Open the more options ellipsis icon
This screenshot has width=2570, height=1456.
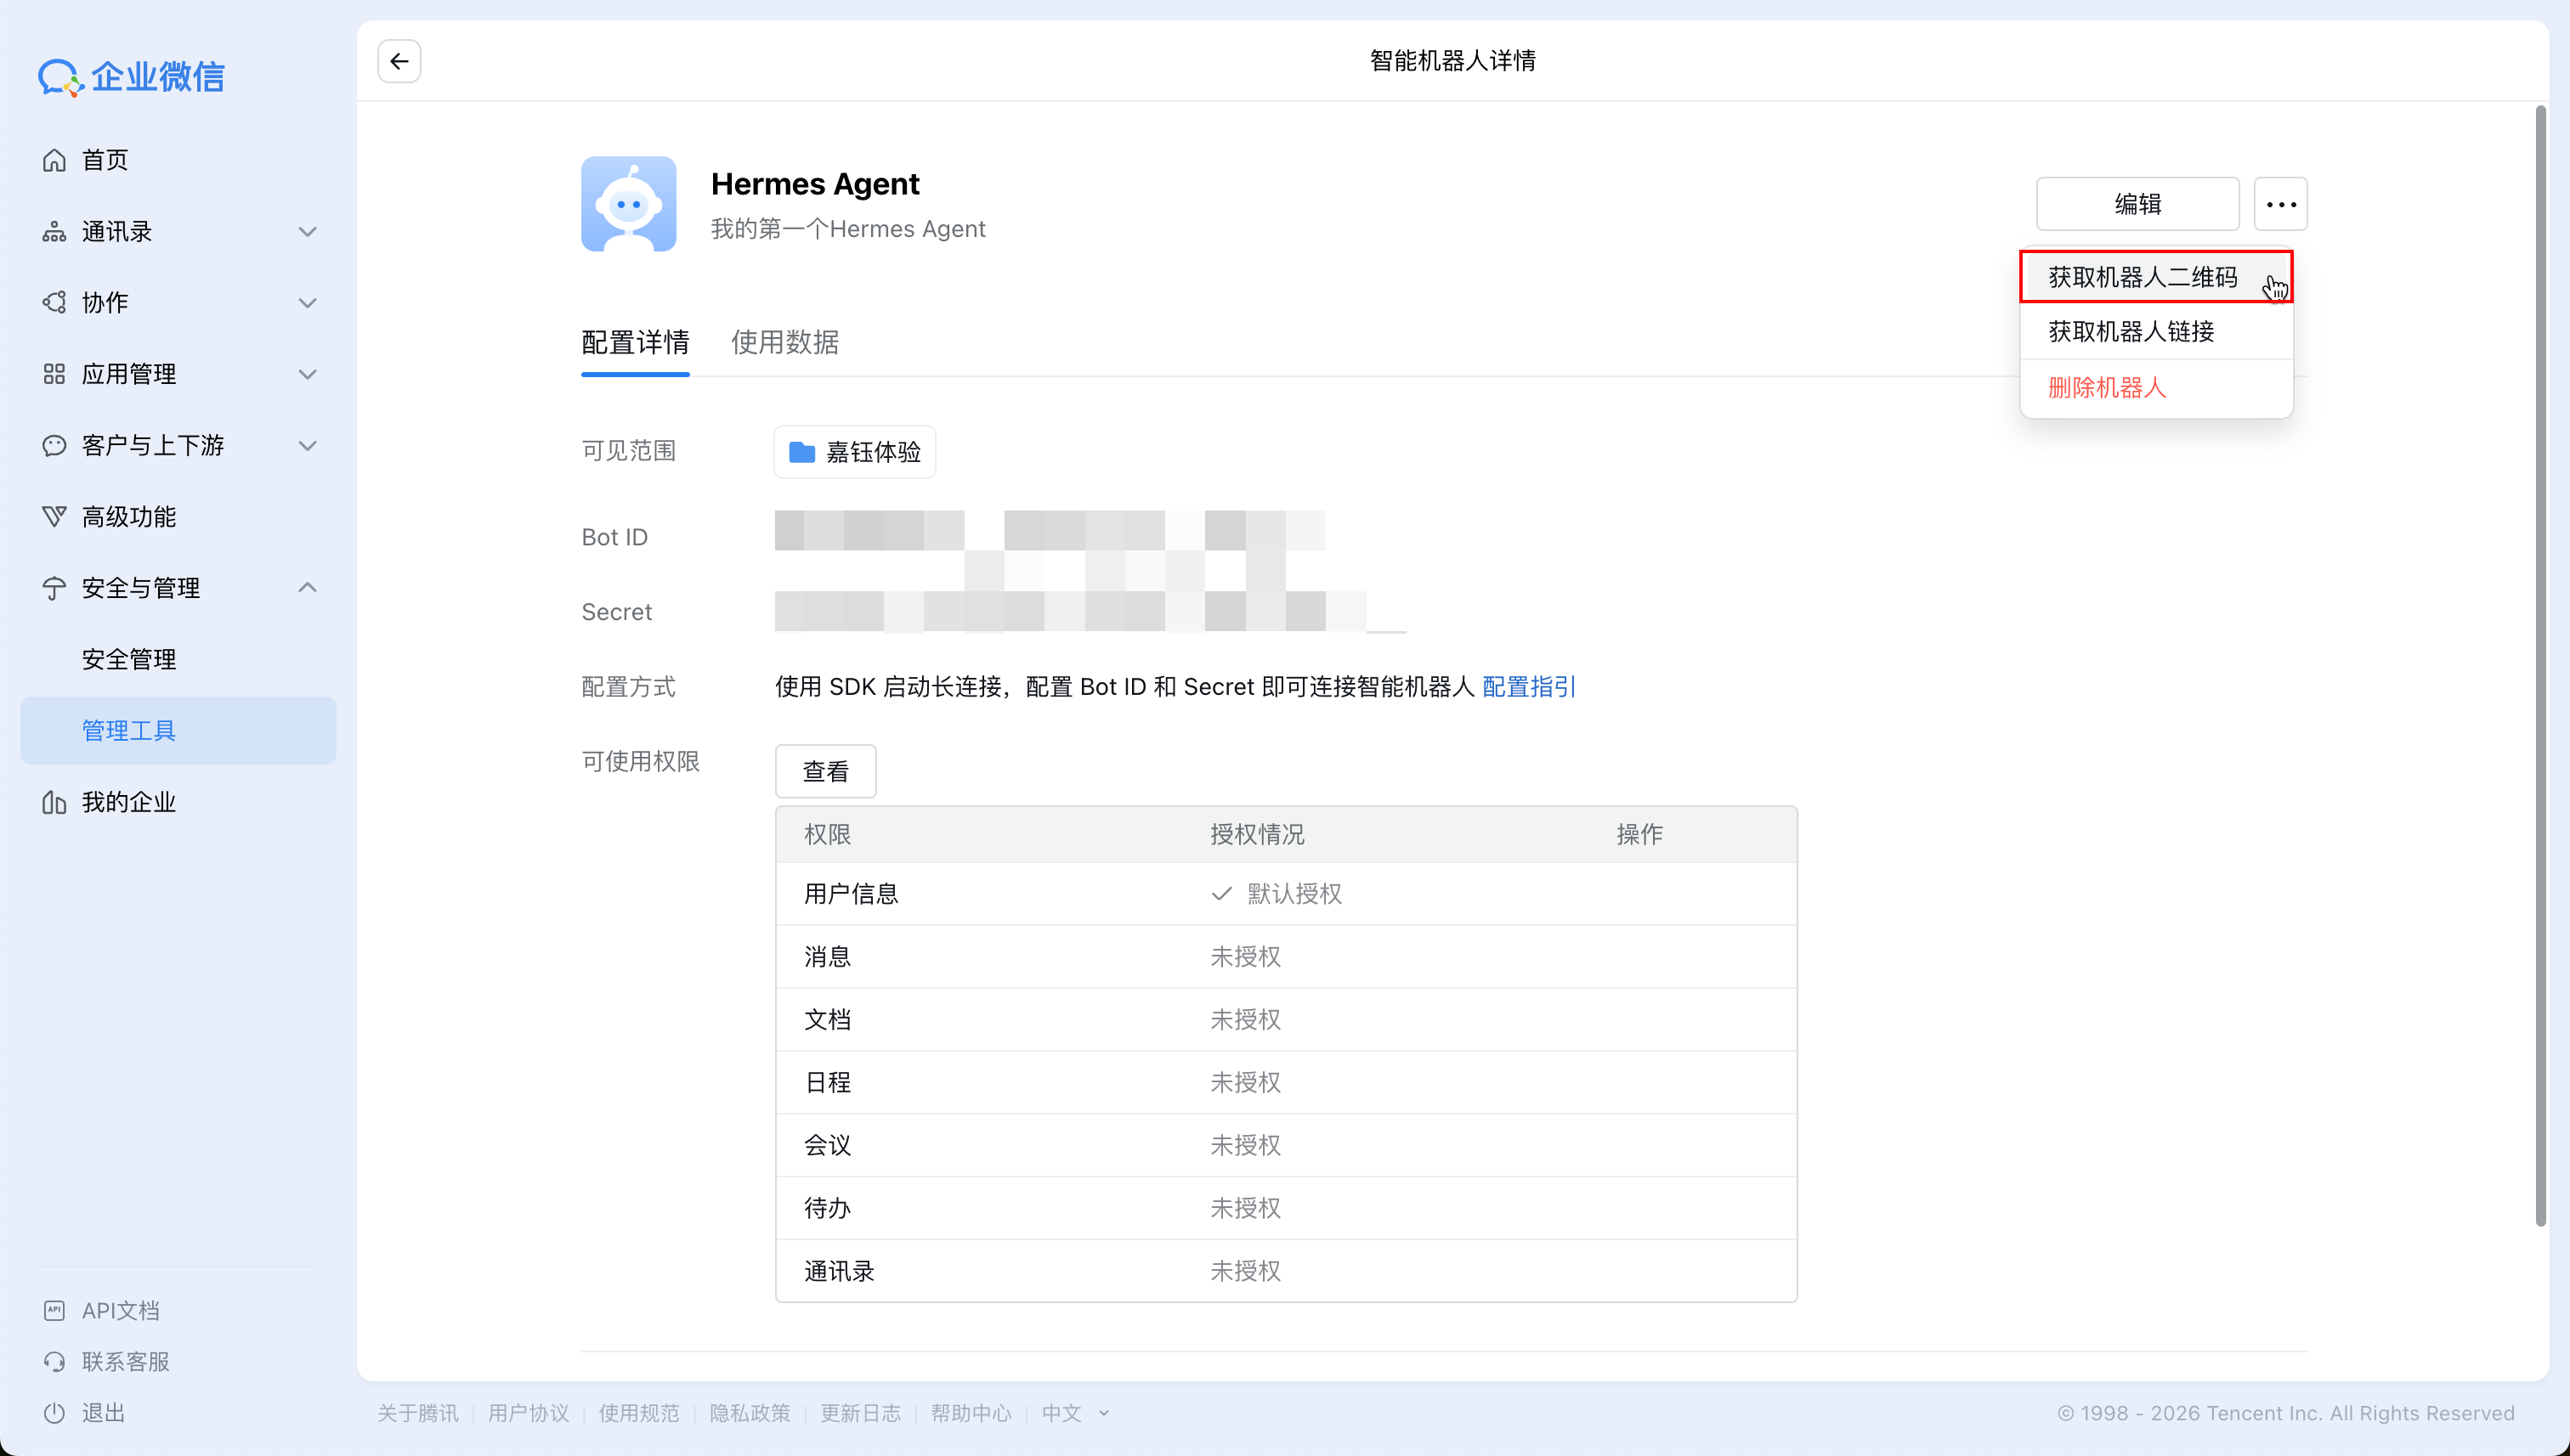coord(2281,203)
